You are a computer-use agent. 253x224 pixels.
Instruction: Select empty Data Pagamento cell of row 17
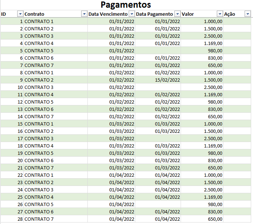point(158,139)
